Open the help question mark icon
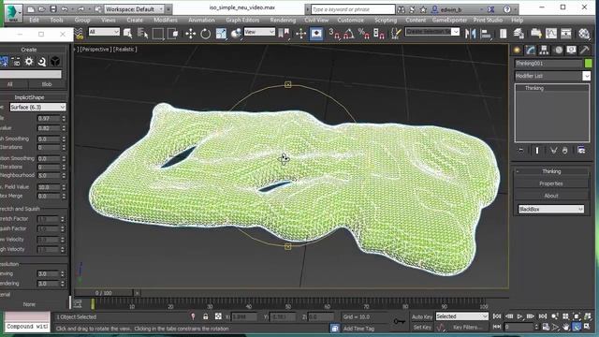This screenshot has height=337, width=599. click(x=507, y=9)
